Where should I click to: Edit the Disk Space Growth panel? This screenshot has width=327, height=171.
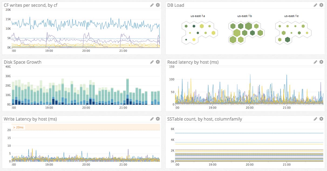coord(152,62)
